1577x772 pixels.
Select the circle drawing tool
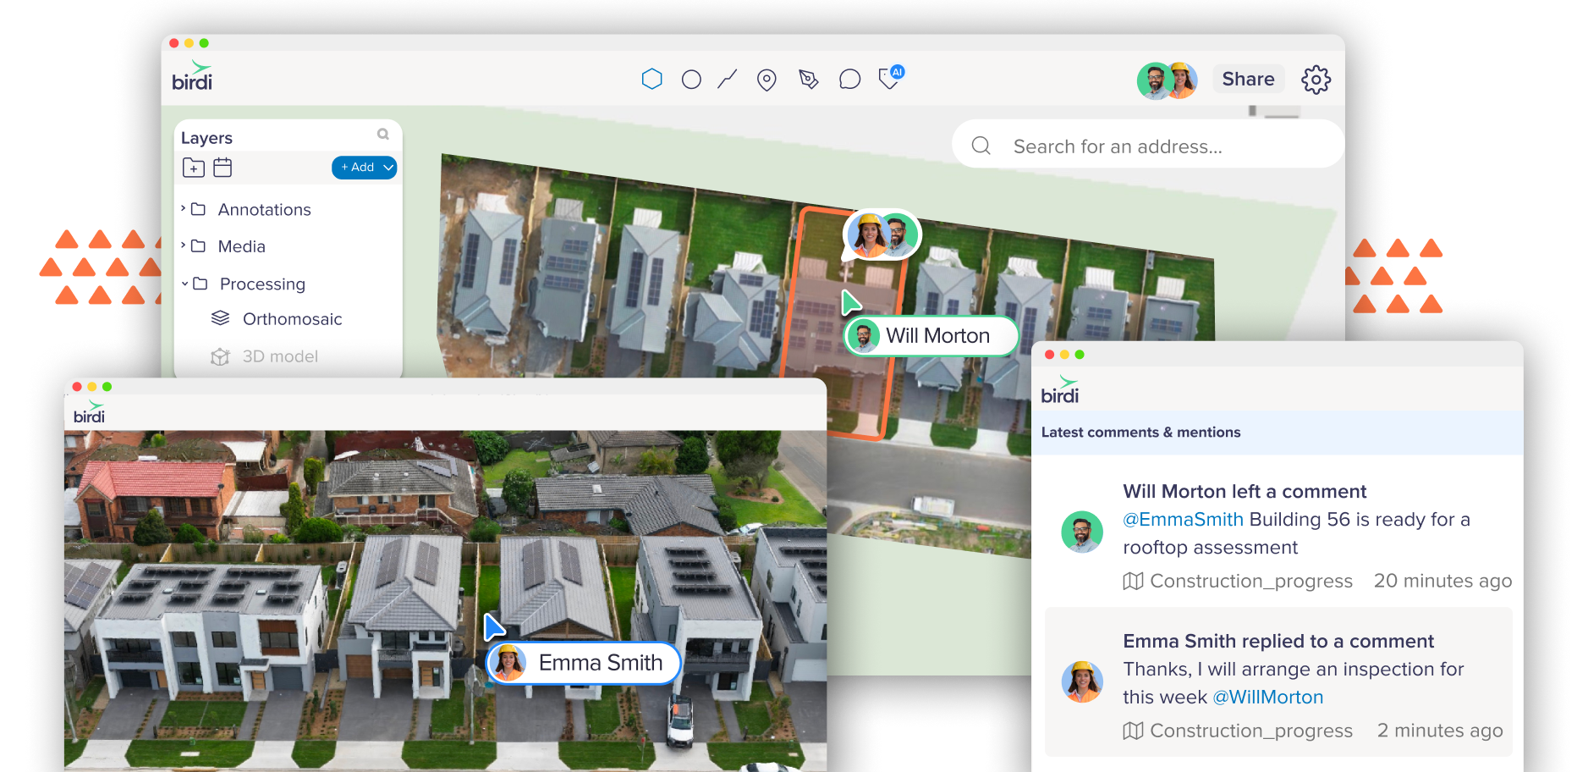pyautogui.click(x=691, y=78)
